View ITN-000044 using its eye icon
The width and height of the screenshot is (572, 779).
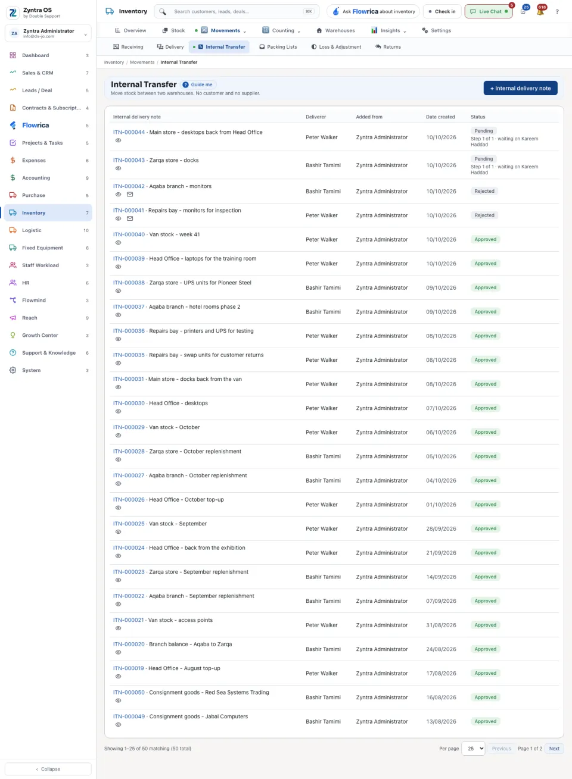tap(118, 140)
